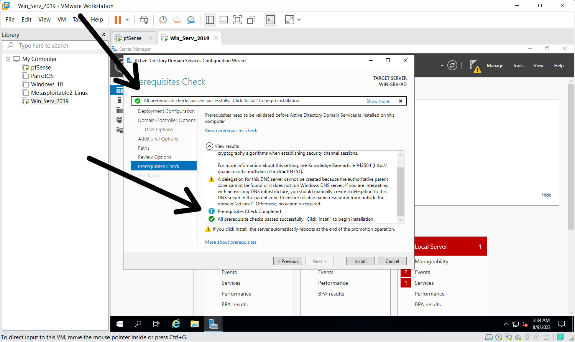Open the snapshot manager icon
The width and height of the screenshot is (575, 342).
[x=191, y=20]
